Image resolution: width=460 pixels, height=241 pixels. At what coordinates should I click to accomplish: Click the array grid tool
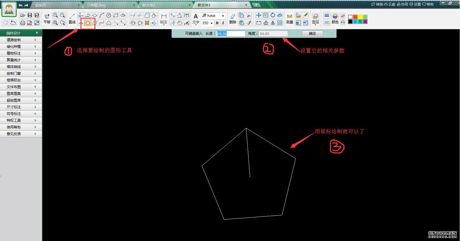[280, 23]
